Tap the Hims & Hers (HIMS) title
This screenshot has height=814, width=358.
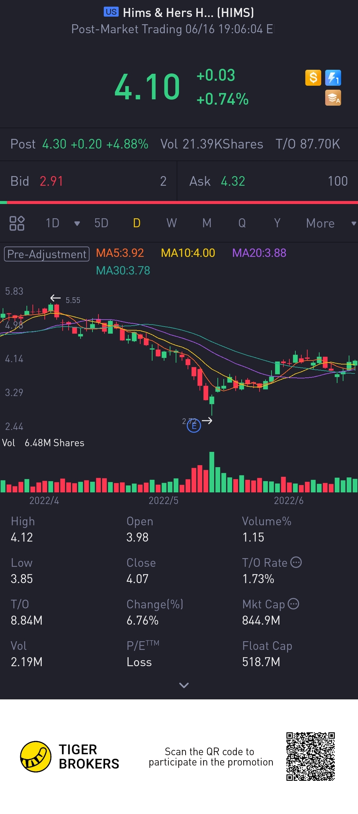pos(188,13)
